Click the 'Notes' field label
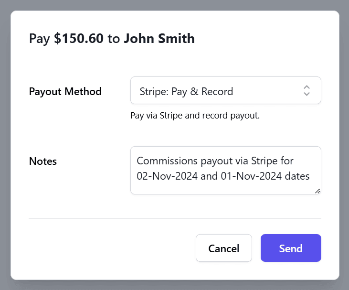 [43, 161]
